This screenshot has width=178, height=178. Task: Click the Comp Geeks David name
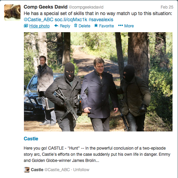(45, 7)
